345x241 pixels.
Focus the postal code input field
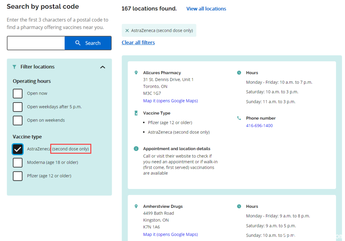(x=36, y=43)
